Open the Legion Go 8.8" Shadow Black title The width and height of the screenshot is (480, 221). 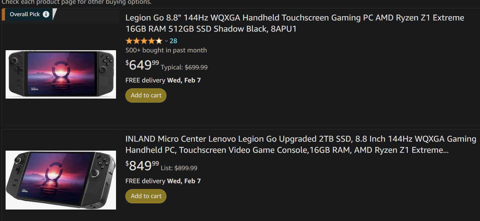[x=295, y=23]
